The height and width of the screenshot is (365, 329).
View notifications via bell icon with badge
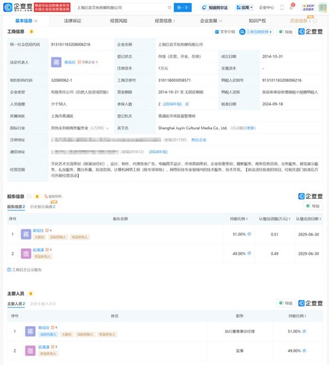(291, 7)
